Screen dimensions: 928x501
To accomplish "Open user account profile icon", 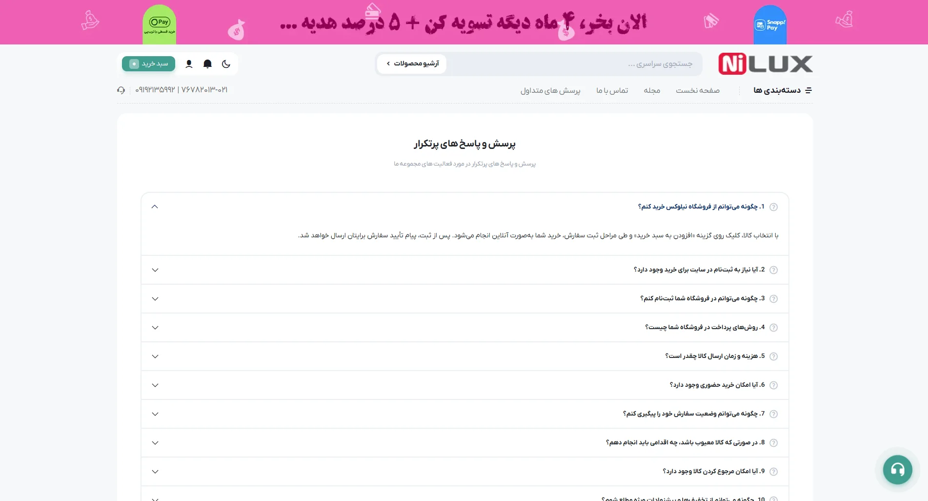I will point(189,64).
